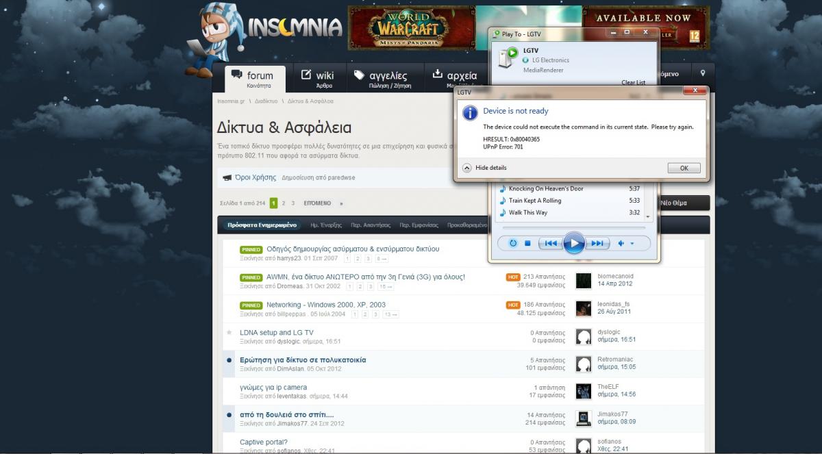The height and width of the screenshot is (454, 822).
Task: Click the LGTV media renderer device icon
Action: tap(508, 57)
